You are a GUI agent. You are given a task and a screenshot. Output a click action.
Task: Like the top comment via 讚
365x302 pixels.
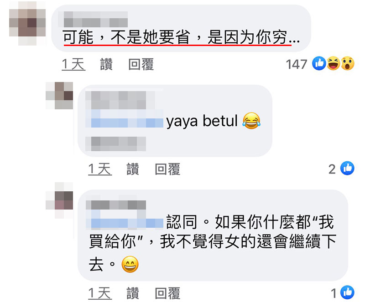(x=106, y=64)
